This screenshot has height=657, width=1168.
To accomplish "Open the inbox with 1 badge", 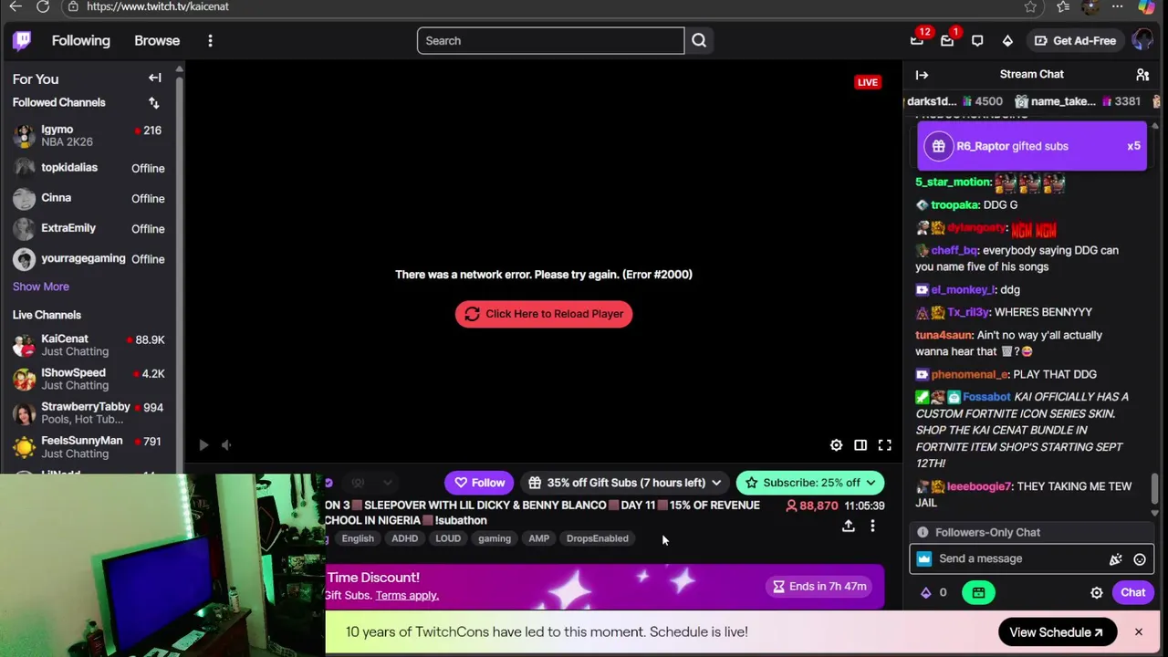I will click(x=948, y=39).
